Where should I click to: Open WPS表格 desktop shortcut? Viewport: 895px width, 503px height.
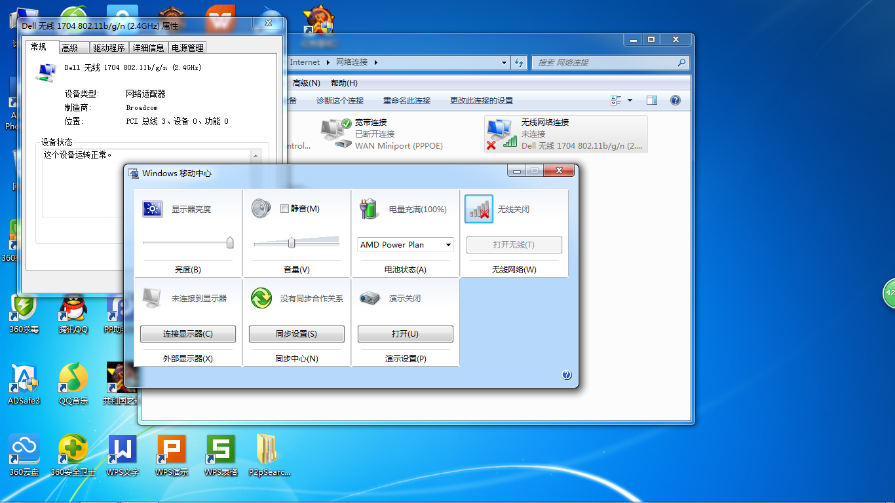click(x=221, y=455)
